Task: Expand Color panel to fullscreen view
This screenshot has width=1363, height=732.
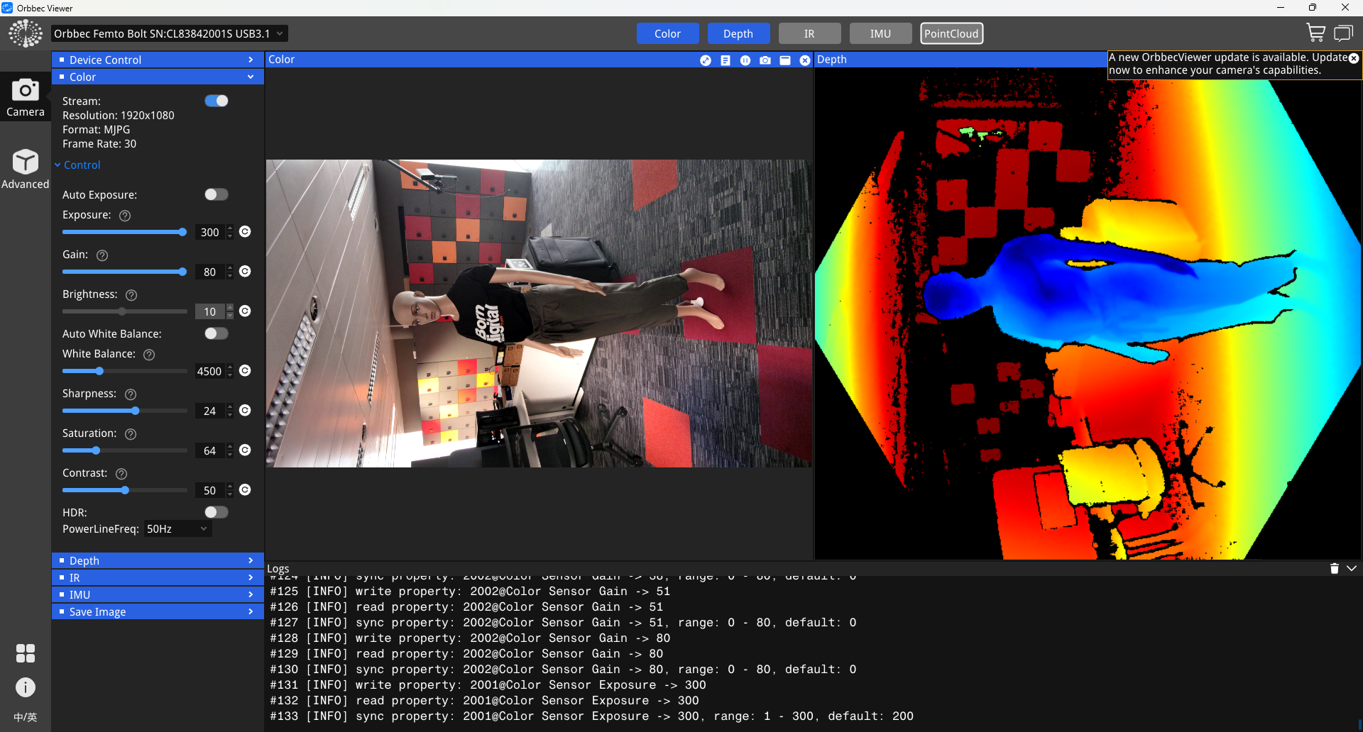Action: (705, 60)
